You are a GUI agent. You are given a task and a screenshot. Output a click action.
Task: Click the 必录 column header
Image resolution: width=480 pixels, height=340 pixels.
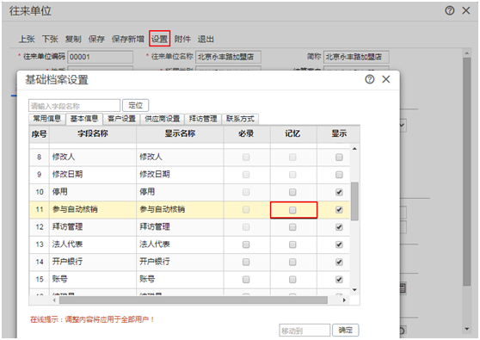[x=246, y=134]
